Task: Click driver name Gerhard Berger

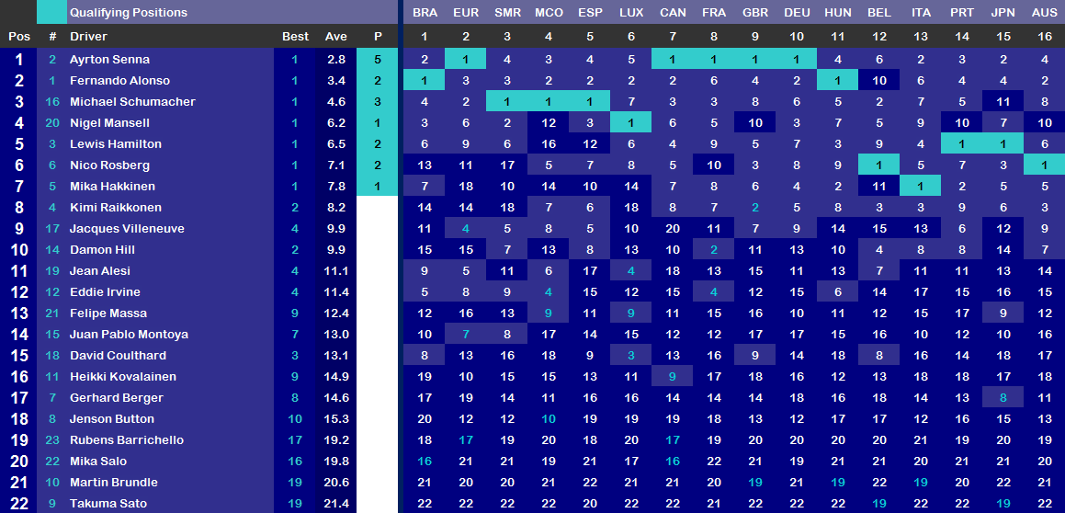Action: click(x=116, y=397)
